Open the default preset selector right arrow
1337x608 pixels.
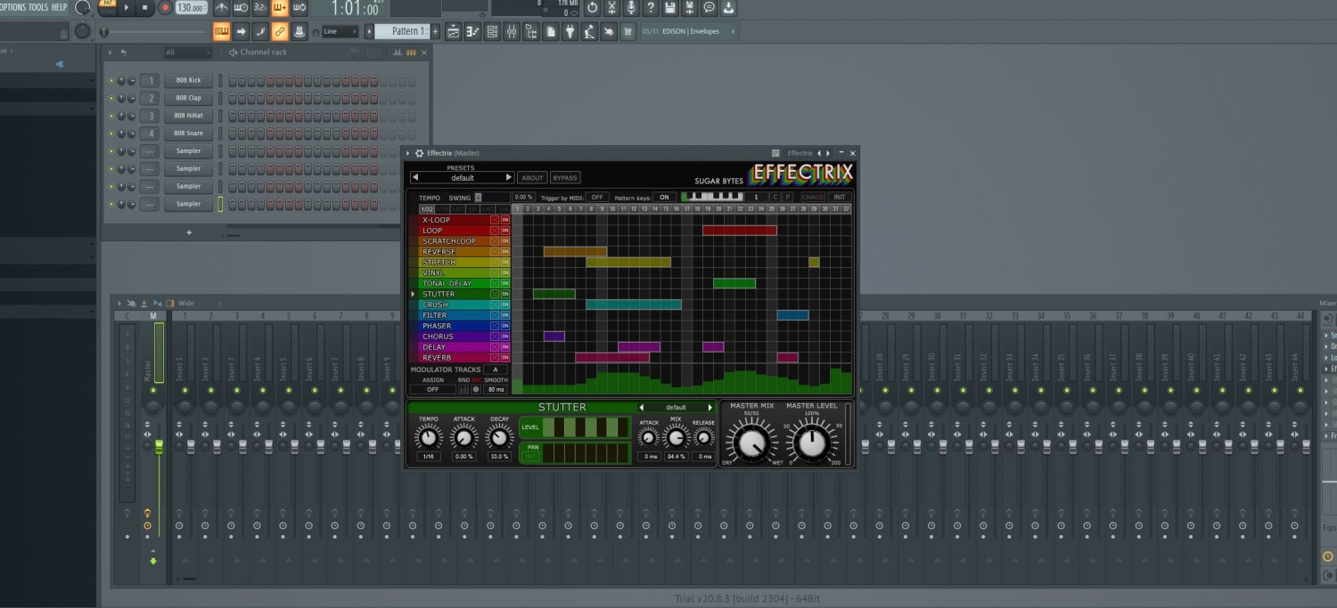click(508, 177)
